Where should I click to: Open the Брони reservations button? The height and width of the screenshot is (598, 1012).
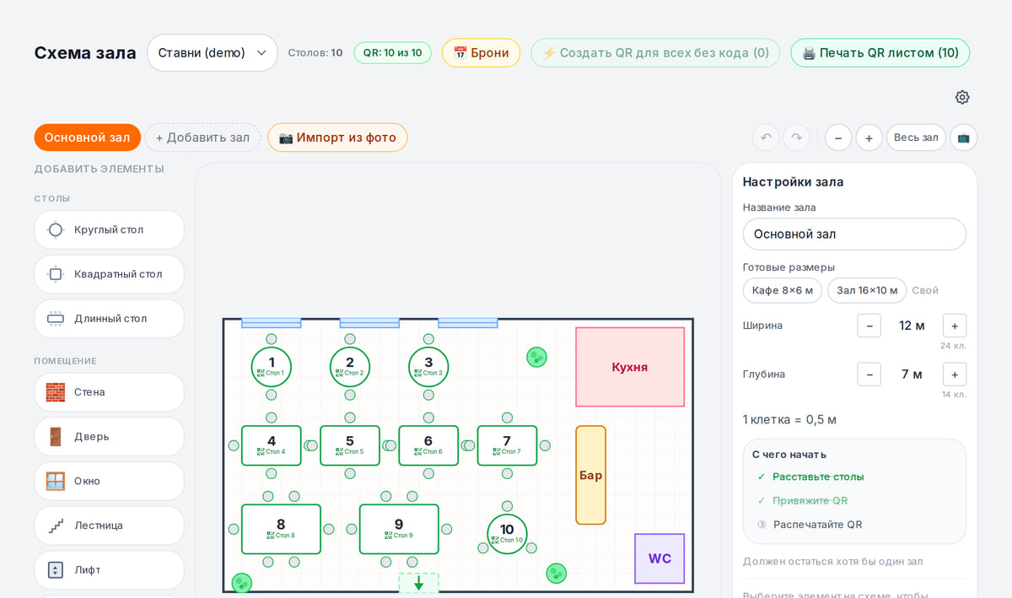tap(481, 52)
